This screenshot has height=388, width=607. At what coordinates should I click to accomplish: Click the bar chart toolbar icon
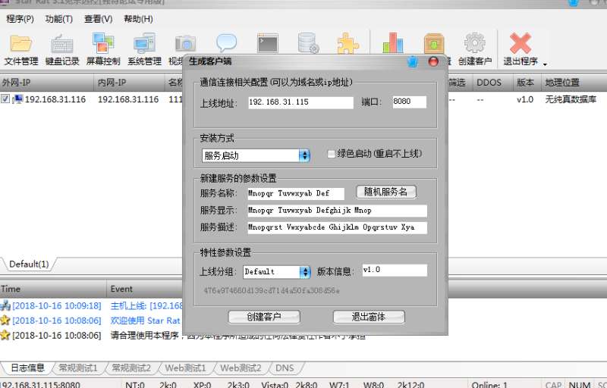pos(393,42)
